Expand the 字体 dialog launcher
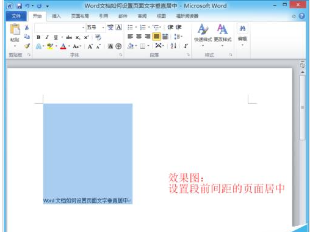310x232 pixels. click(x=120, y=55)
